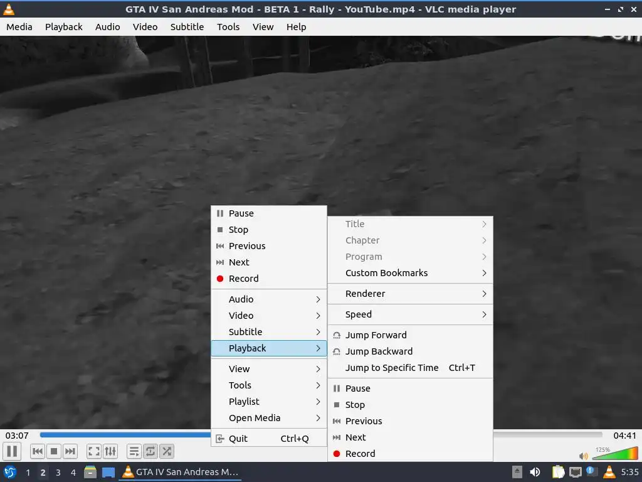The height and width of the screenshot is (482, 642).
Task: Click the remaining time 04:41 label
Action: (624, 436)
